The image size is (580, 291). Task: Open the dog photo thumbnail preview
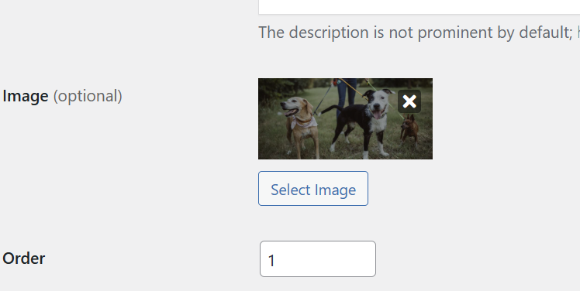pos(345,118)
